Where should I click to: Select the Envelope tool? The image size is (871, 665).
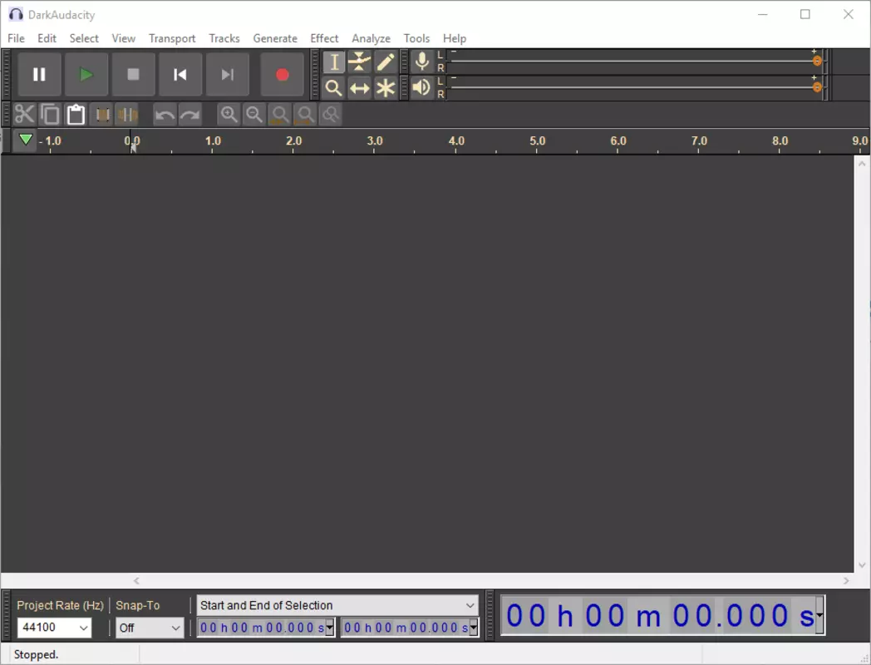click(359, 62)
